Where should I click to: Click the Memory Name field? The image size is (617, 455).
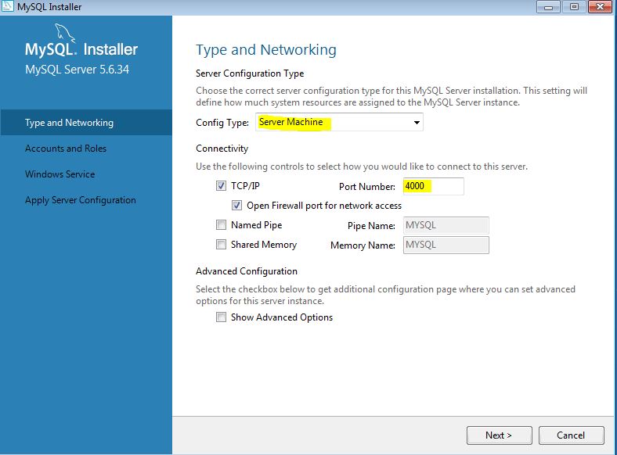pyautogui.click(x=446, y=245)
